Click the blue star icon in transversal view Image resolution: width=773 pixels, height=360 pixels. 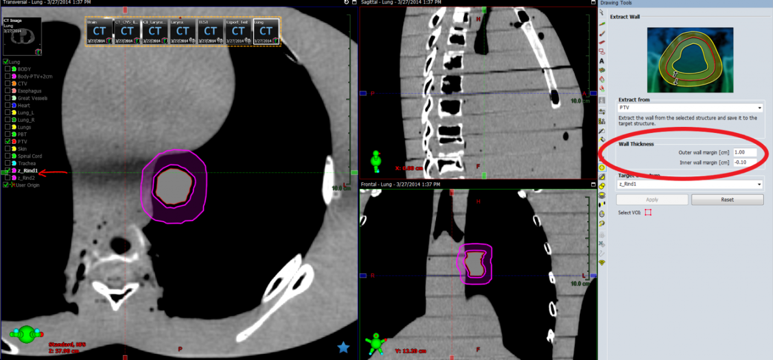click(x=343, y=347)
